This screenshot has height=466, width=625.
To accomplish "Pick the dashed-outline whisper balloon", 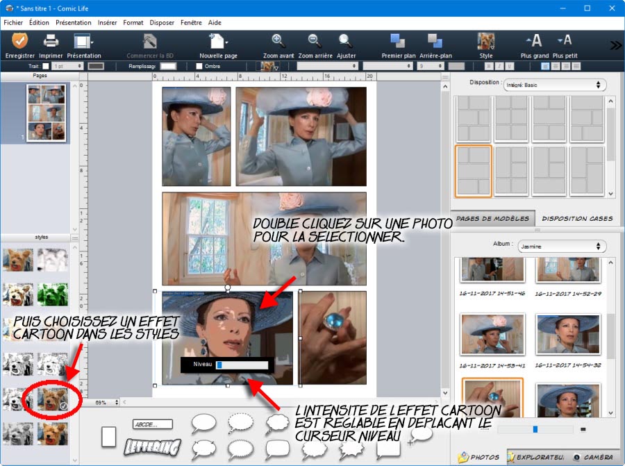I will [240, 423].
